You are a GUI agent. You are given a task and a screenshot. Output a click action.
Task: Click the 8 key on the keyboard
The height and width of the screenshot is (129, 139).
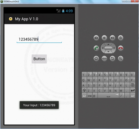pyautogui.click(x=122, y=74)
